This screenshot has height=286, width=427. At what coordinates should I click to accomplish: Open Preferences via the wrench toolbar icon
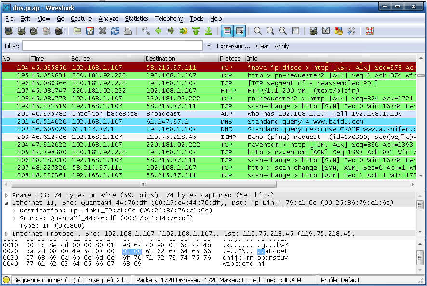tap(351, 31)
